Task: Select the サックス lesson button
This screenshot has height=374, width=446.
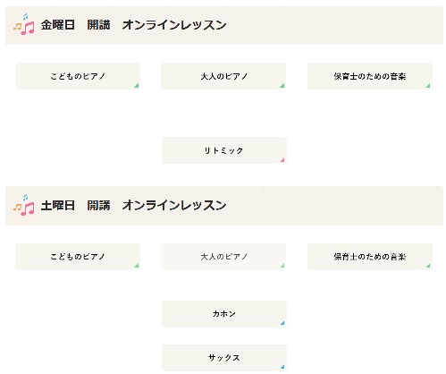Action: coord(224,358)
